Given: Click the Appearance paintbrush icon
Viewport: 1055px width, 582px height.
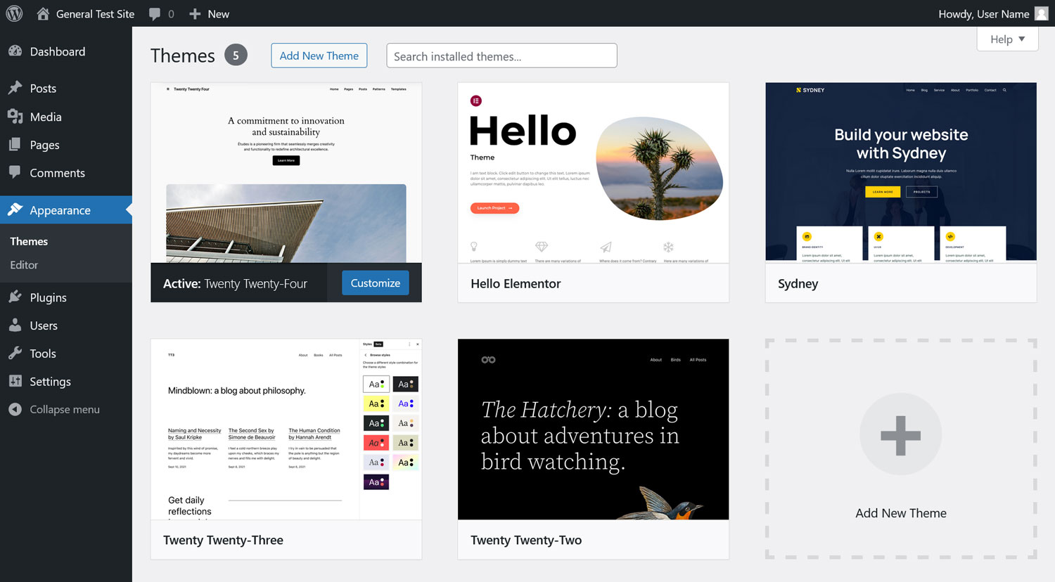Looking at the screenshot, I should [x=15, y=209].
